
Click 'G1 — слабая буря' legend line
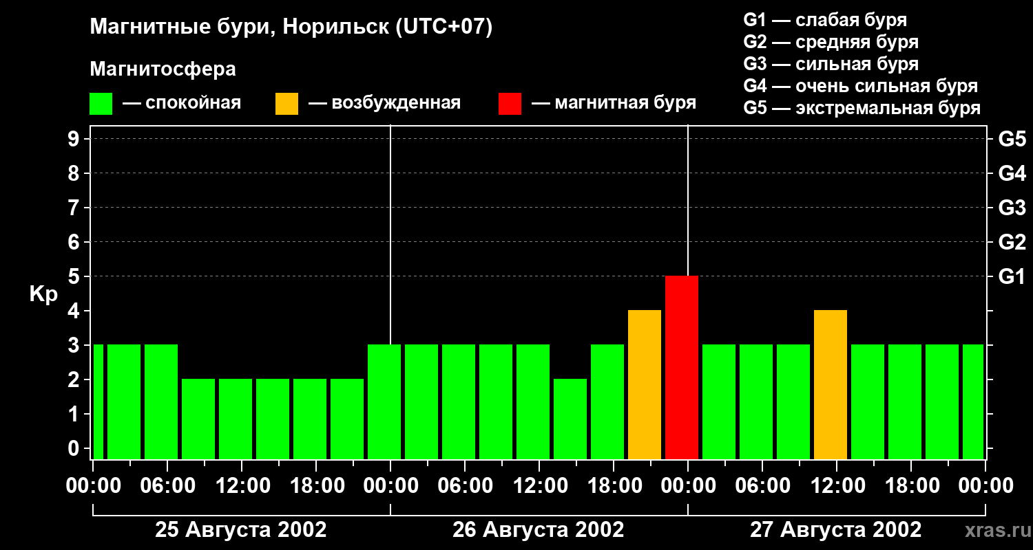tap(825, 20)
